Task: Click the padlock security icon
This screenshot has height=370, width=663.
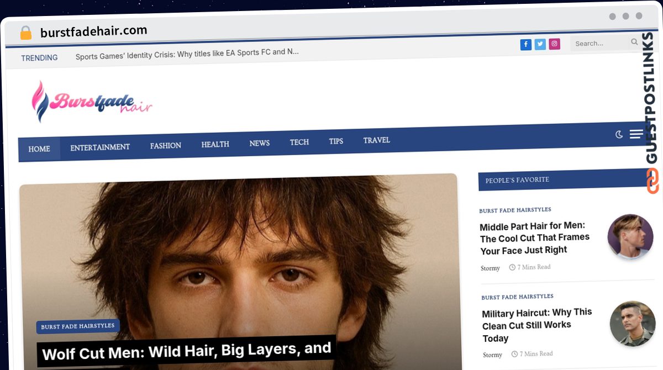Action: point(26,33)
